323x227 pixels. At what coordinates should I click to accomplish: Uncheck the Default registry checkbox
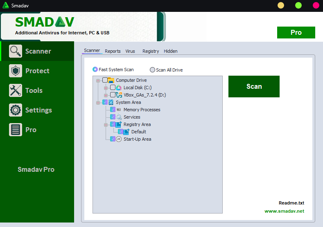tap(120, 132)
